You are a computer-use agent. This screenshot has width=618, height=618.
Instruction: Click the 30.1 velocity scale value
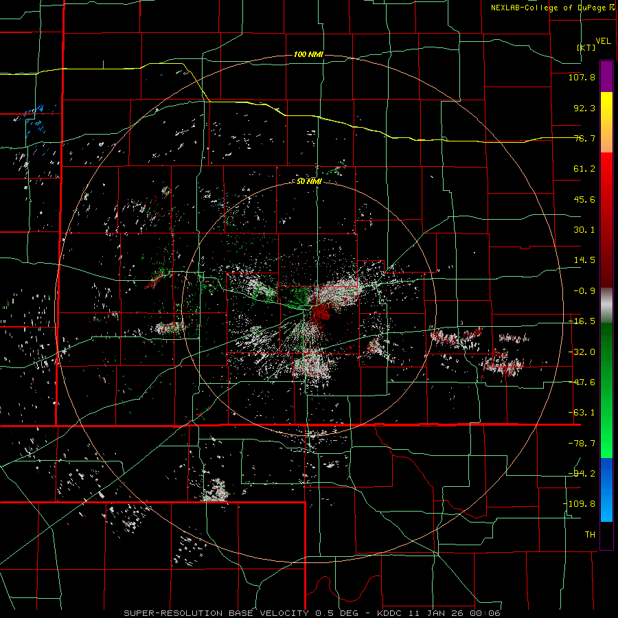pyautogui.click(x=584, y=230)
